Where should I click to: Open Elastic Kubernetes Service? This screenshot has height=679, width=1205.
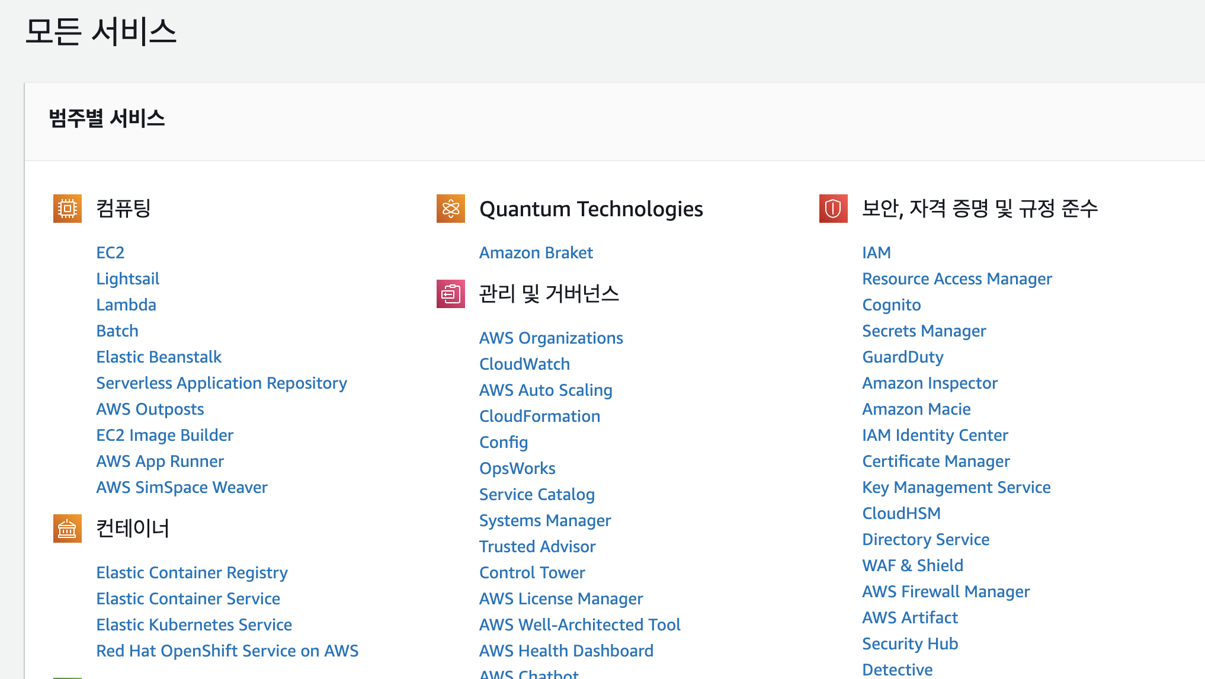click(194, 624)
